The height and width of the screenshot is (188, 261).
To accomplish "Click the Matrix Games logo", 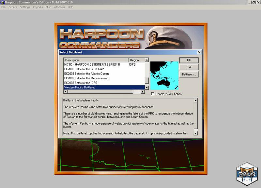I will [247, 174].
